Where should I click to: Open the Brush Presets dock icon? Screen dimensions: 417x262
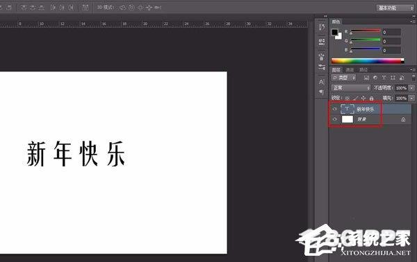pyautogui.click(x=322, y=67)
